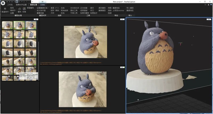Screen dimensions: 213x114
Task: Click the 预览 preview button
Action: tap(12, 8)
